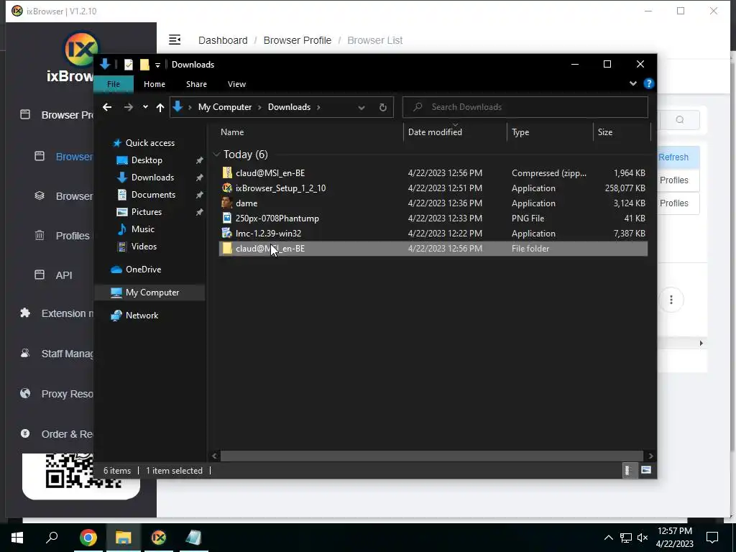Viewport: 736px width, 552px height.
Task: Open the Share ribbon tab
Action: click(196, 84)
